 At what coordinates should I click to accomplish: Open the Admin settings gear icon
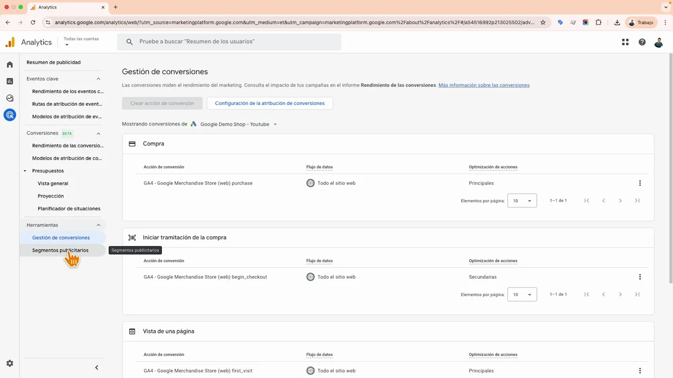tap(9, 363)
